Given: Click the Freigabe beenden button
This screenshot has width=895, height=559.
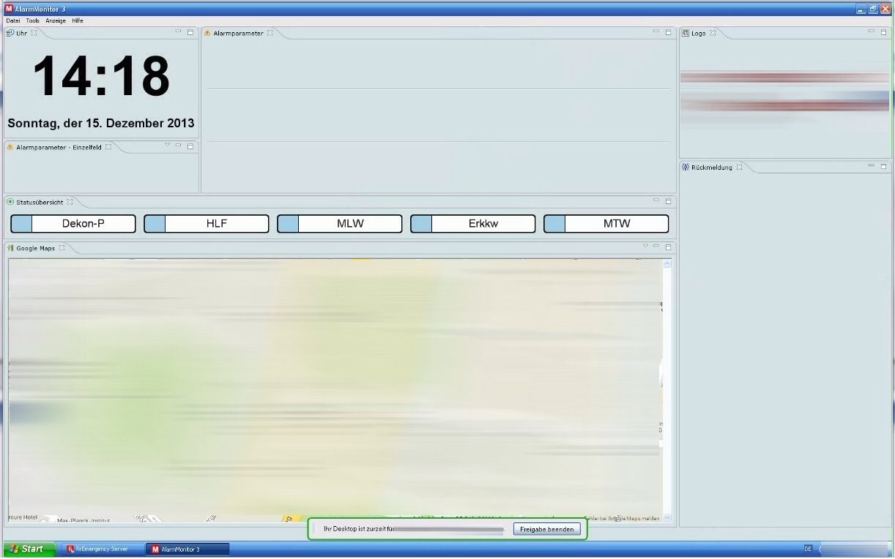Looking at the screenshot, I should [x=547, y=529].
